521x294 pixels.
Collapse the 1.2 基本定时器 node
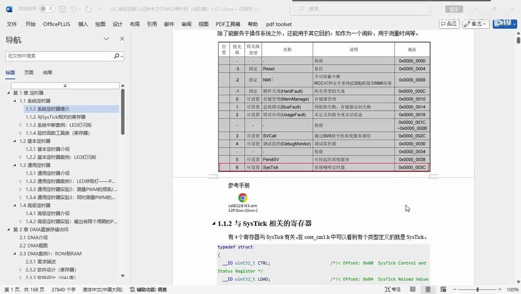(15, 141)
